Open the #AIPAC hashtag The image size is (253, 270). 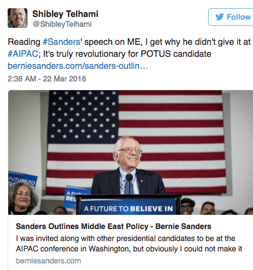click(23, 54)
